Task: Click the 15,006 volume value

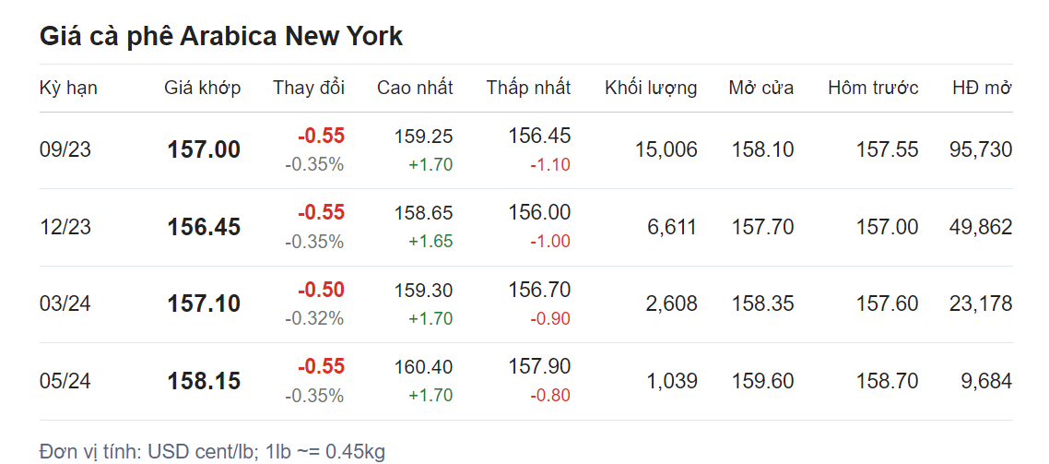Action: pyautogui.click(x=666, y=149)
